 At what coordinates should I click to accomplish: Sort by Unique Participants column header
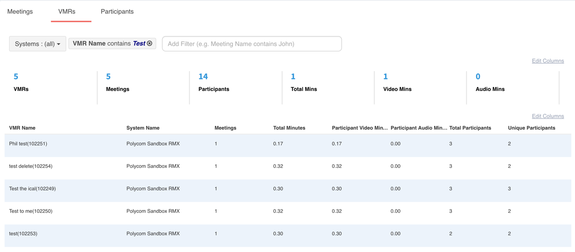tap(531, 128)
